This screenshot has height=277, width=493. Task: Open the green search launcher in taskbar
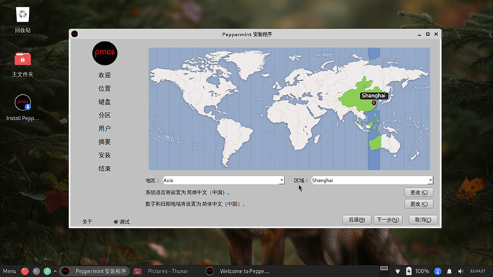tap(47, 271)
